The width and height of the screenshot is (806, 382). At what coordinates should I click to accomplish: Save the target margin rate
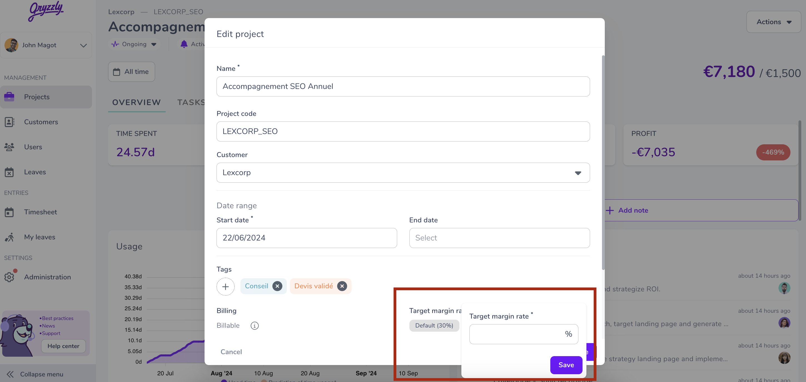coord(566,365)
